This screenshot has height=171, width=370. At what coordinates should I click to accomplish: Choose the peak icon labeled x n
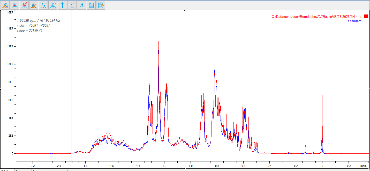click(53, 5)
